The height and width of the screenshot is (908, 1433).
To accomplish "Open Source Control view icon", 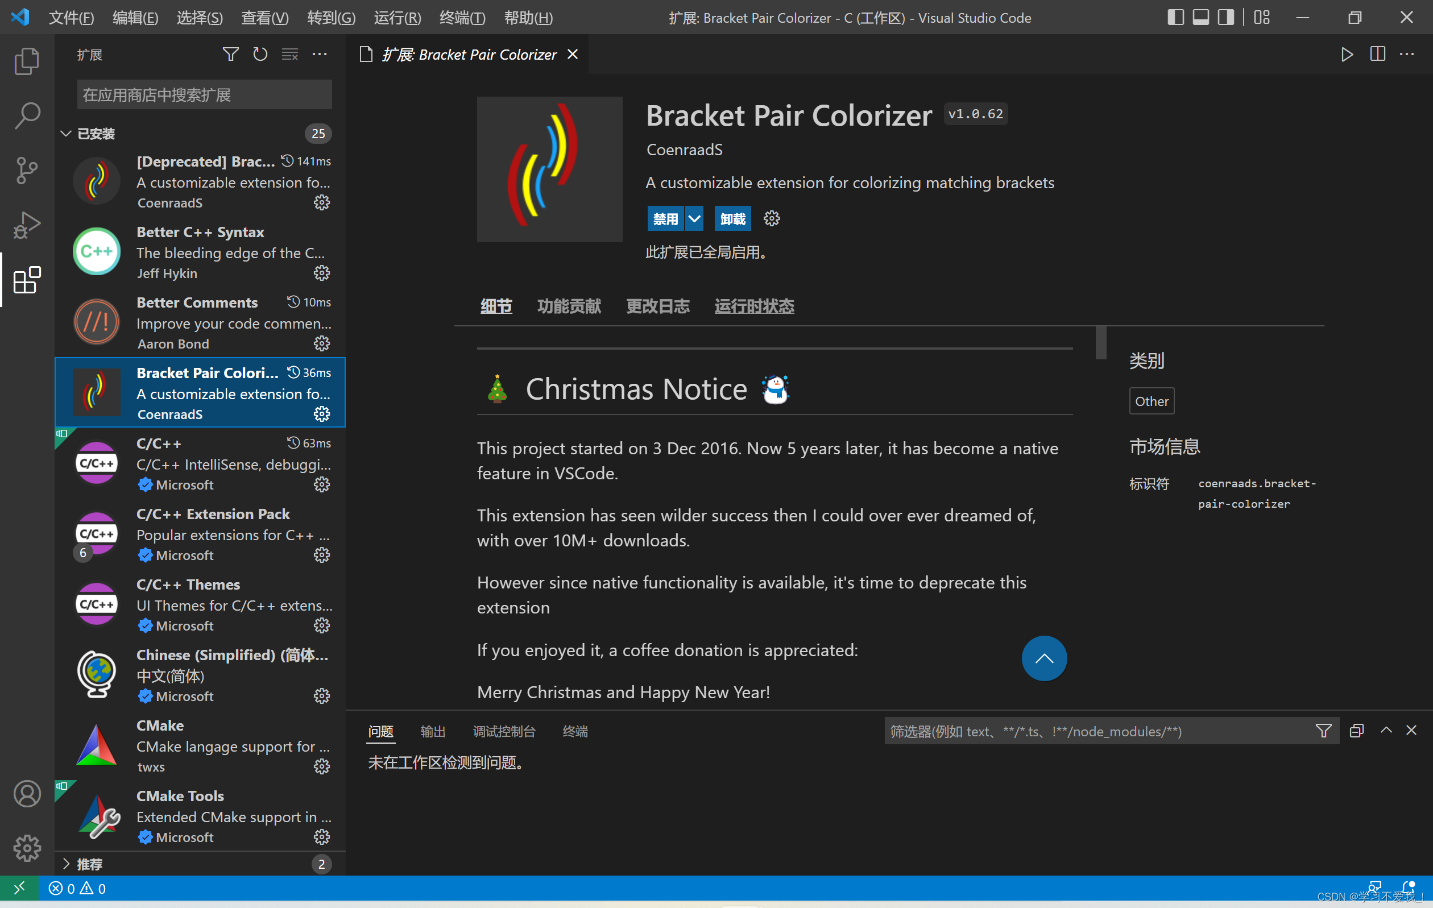I will (26, 171).
